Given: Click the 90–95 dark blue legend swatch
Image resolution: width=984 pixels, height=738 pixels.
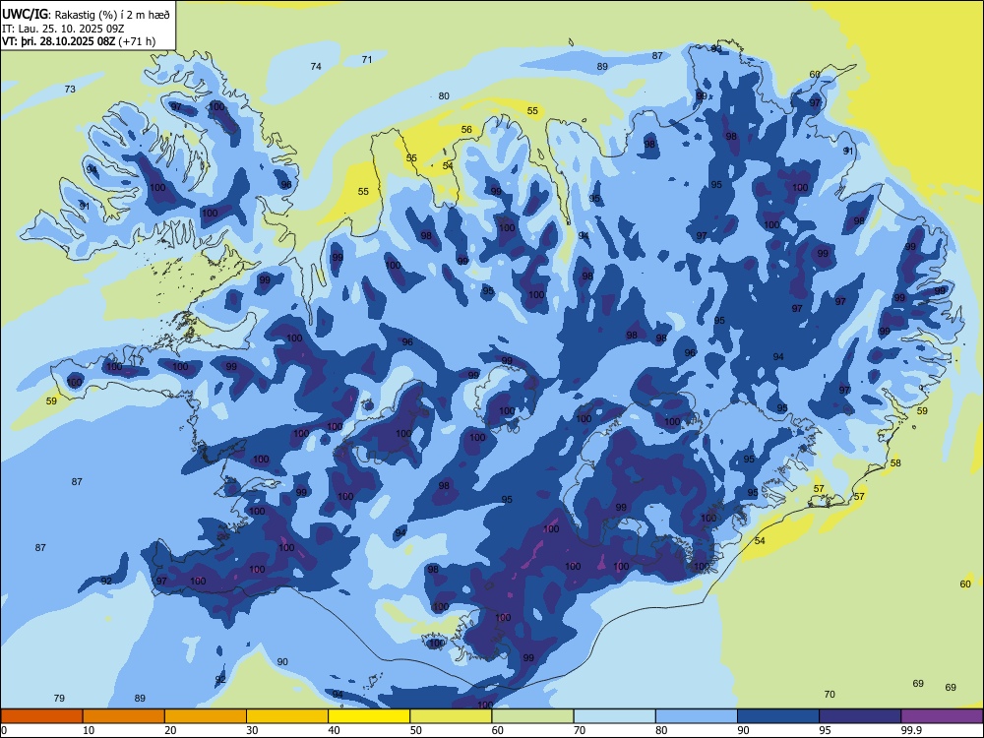Looking at the screenshot, I should tap(778, 716).
